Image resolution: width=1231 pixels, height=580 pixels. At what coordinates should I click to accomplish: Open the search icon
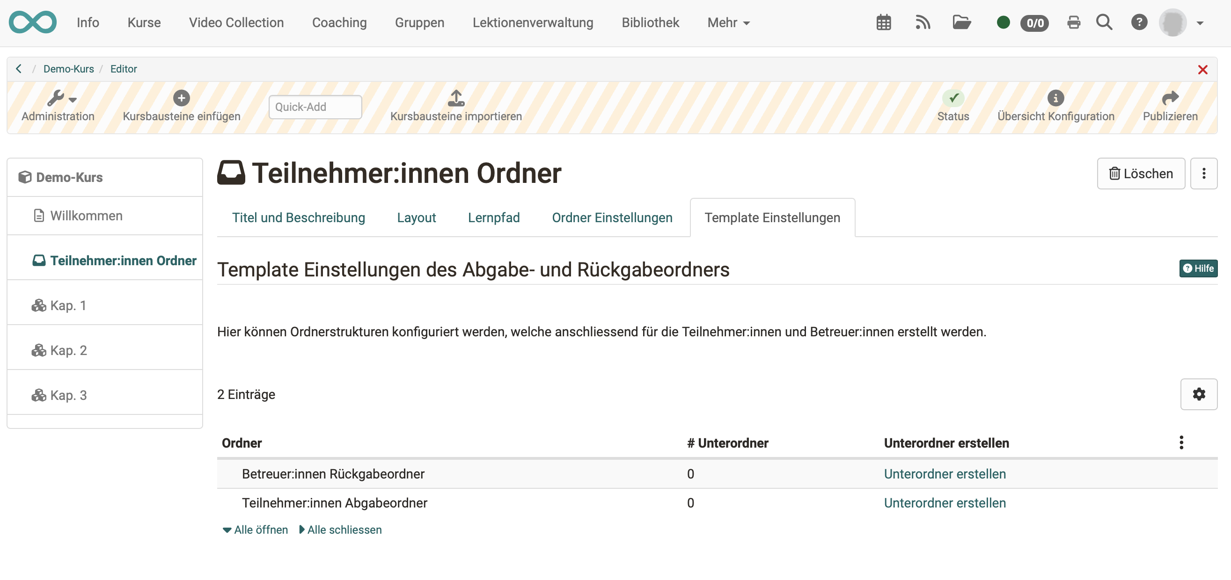pyautogui.click(x=1104, y=22)
